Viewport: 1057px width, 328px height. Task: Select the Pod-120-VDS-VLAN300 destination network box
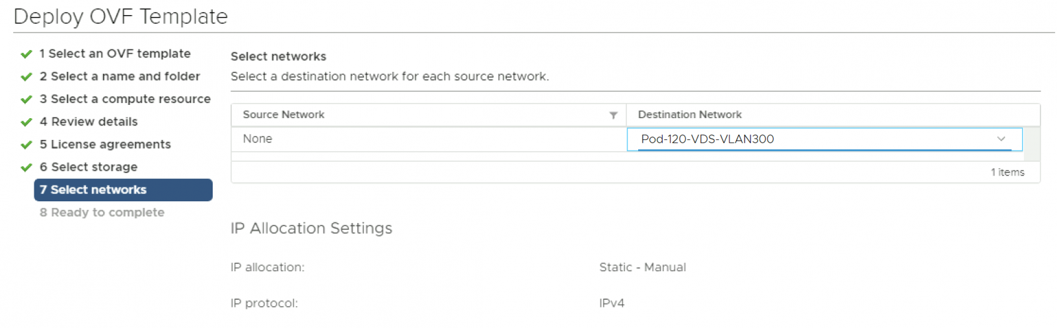[813, 139]
